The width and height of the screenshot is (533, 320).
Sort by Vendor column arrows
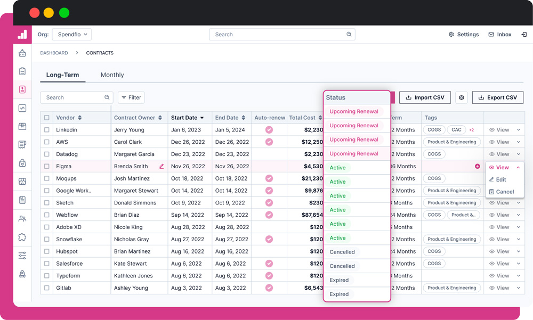coord(80,118)
